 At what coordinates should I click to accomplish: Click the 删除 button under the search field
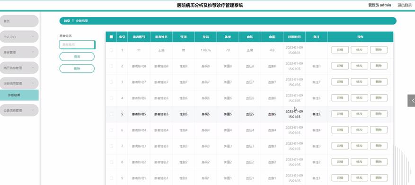point(77,69)
